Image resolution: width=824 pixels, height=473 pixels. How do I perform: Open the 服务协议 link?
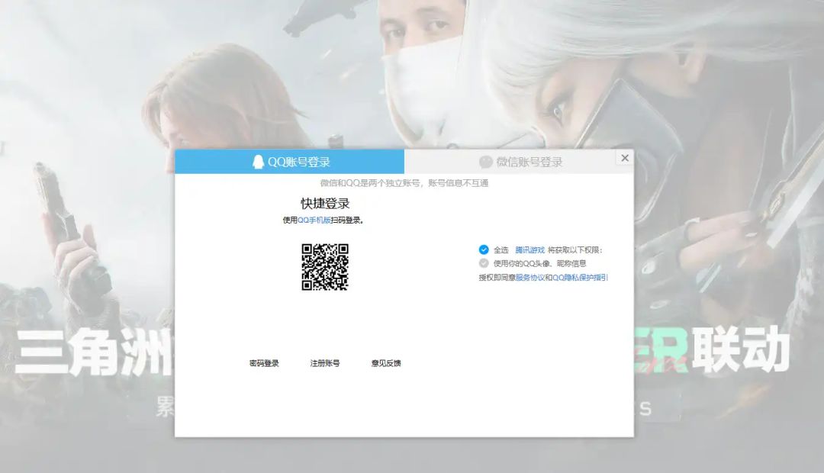(x=529, y=278)
